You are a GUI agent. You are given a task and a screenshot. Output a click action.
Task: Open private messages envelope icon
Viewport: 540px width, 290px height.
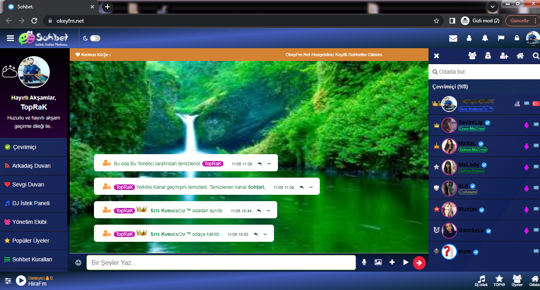pos(453,38)
